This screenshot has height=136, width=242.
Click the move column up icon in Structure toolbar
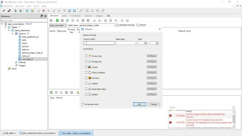pos(83,20)
